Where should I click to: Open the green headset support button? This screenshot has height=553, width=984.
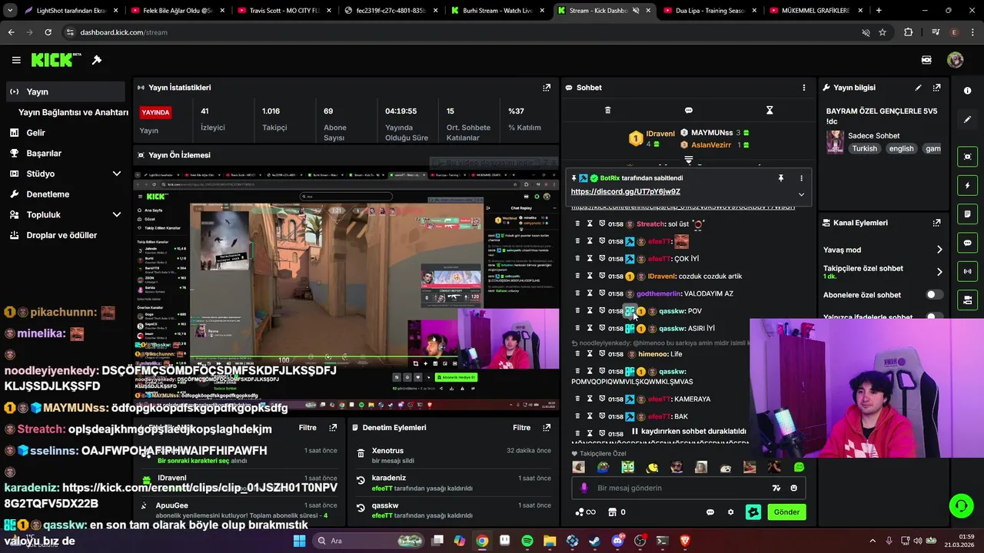coord(961,505)
